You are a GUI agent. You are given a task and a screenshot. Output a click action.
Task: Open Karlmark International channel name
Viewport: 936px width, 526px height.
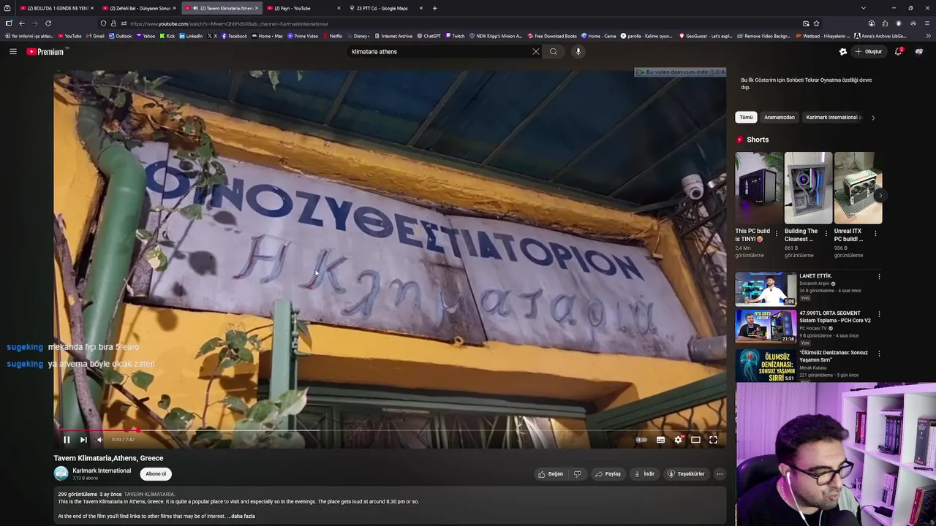tap(102, 470)
